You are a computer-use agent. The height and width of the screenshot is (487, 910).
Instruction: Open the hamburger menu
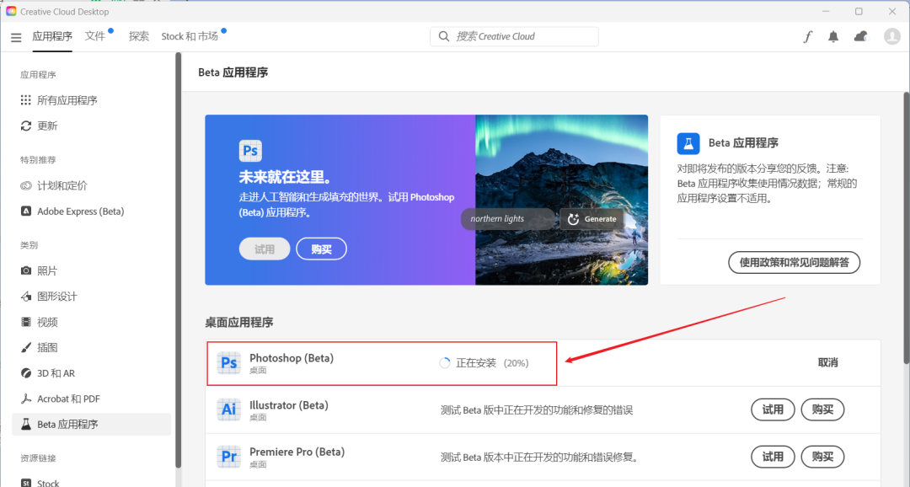tap(15, 36)
